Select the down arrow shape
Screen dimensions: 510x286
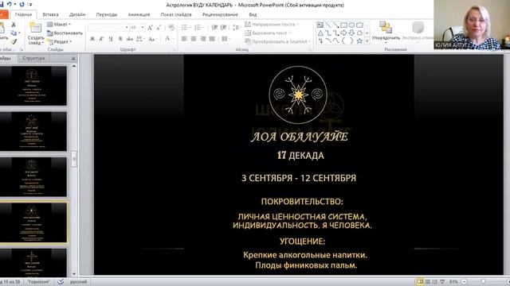(x=351, y=33)
